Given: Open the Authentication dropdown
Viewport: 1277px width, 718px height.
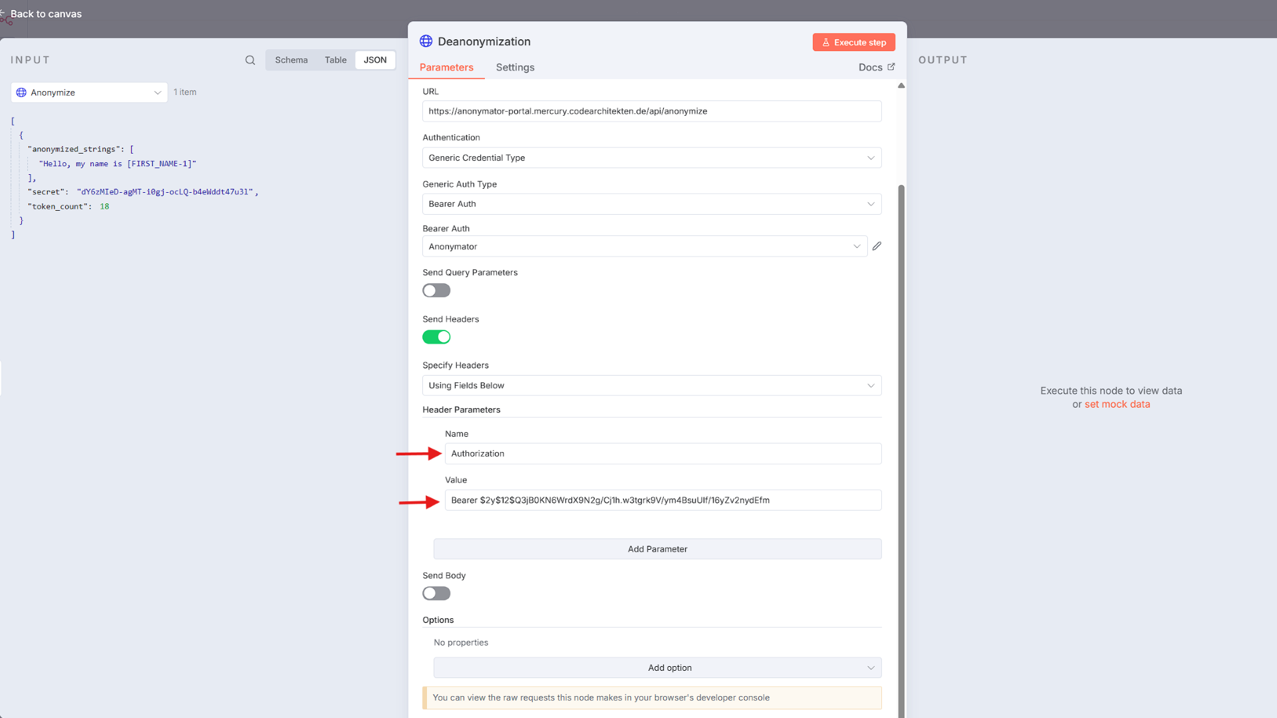Looking at the screenshot, I should point(651,158).
